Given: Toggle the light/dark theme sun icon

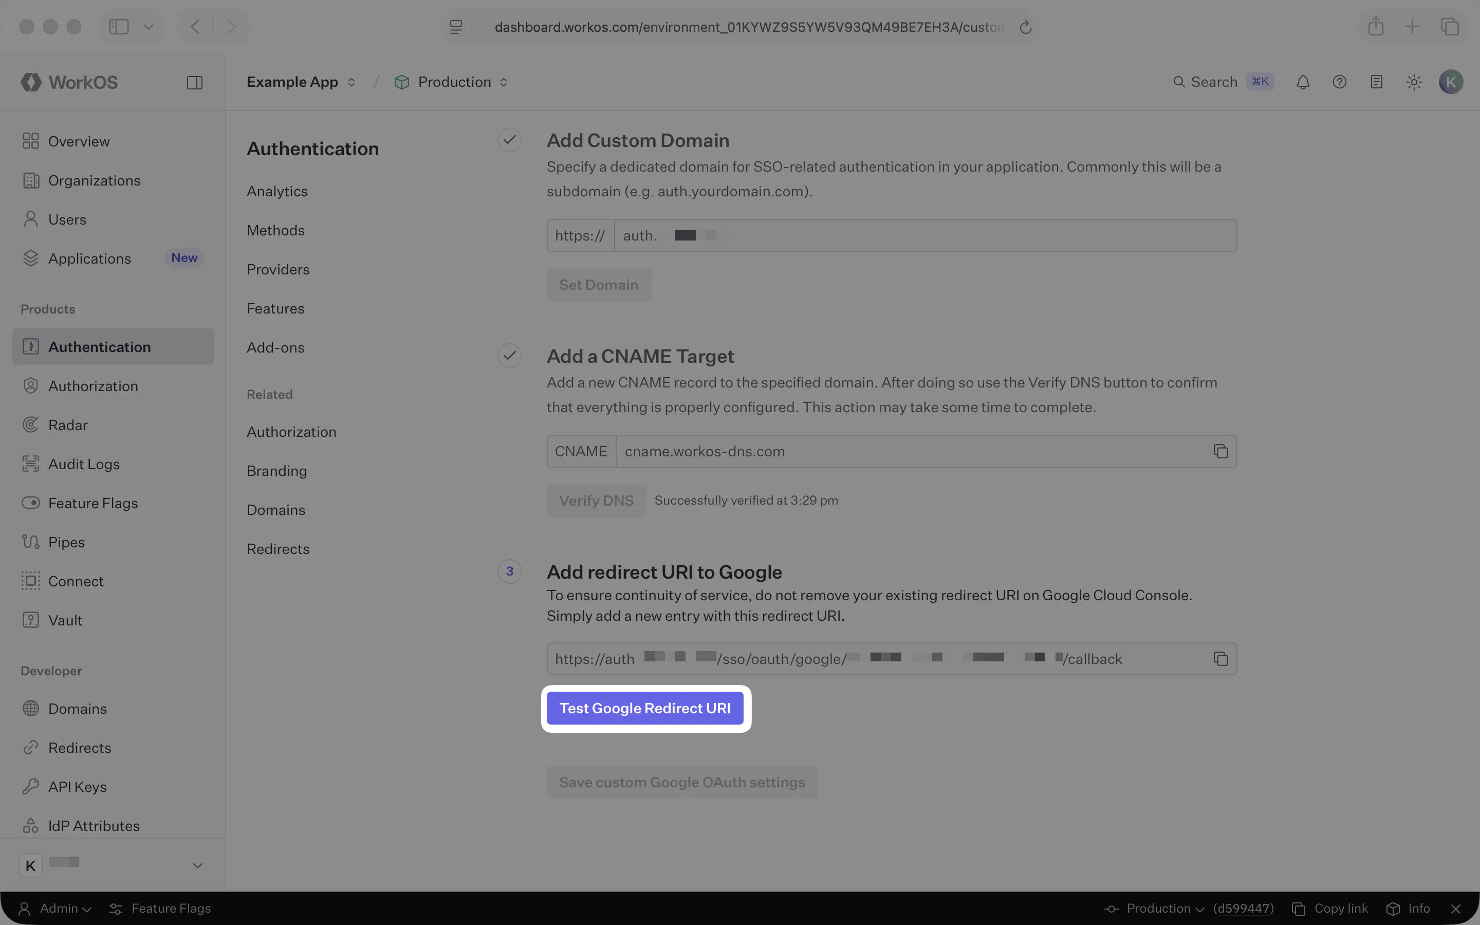Looking at the screenshot, I should (1413, 82).
